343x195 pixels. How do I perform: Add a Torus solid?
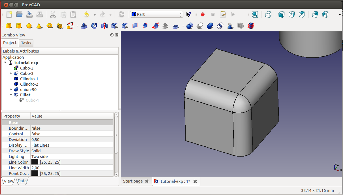pos(50,26)
